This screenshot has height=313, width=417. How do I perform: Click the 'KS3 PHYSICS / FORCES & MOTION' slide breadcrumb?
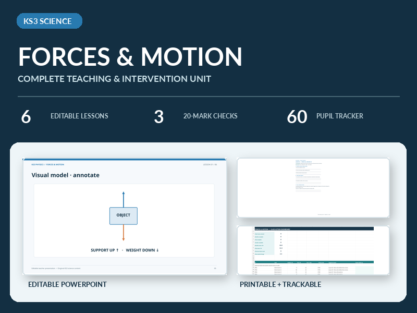48,164
